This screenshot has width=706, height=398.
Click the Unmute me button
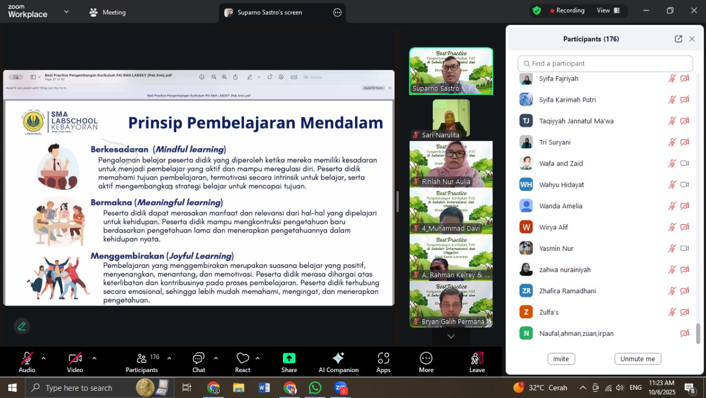pyautogui.click(x=638, y=359)
